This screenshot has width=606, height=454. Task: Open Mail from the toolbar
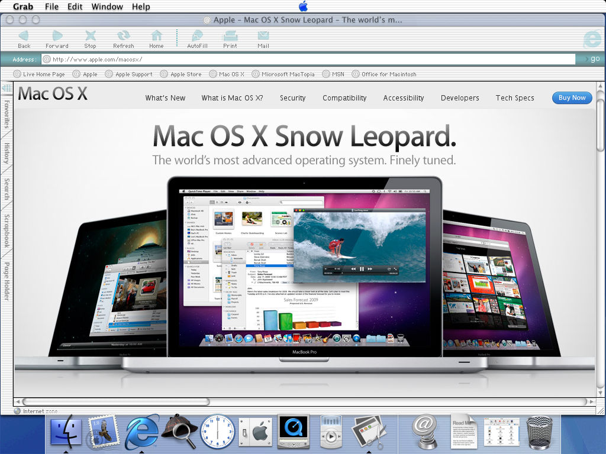click(263, 40)
